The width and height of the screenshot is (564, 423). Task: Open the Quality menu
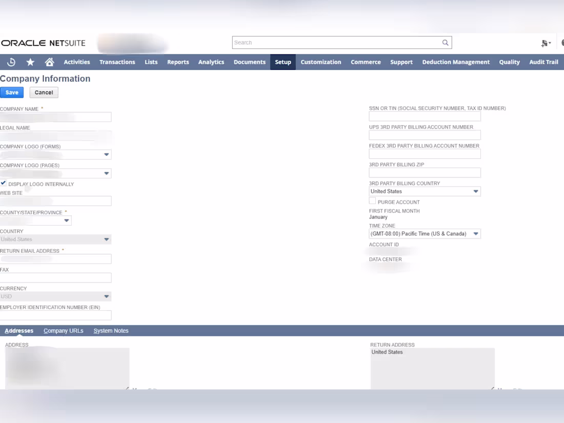tap(509, 62)
